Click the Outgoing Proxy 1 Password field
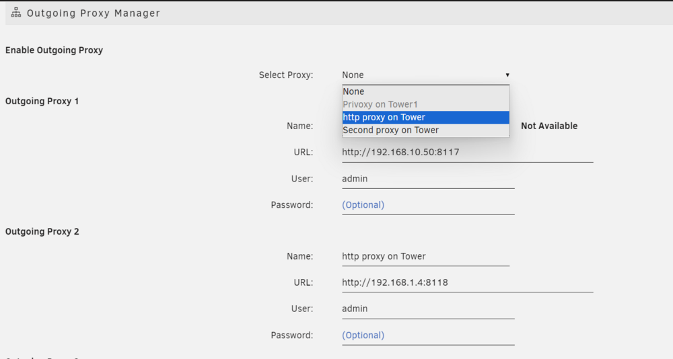This screenshot has height=359, width=673. (428, 205)
